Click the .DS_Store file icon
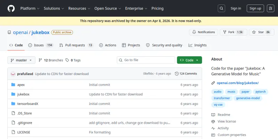278x139 pixels. tap(13, 113)
